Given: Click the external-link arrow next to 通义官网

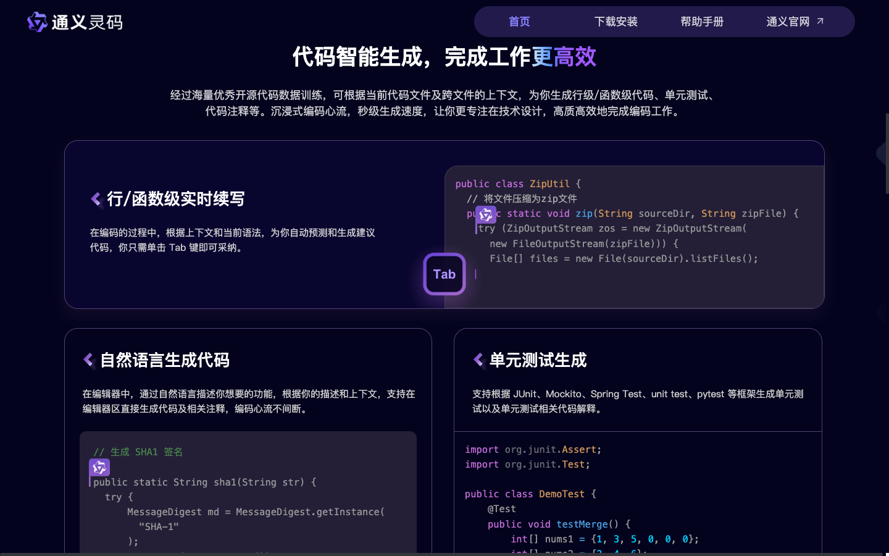Looking at the screenshot, I should tap(820, 20).
